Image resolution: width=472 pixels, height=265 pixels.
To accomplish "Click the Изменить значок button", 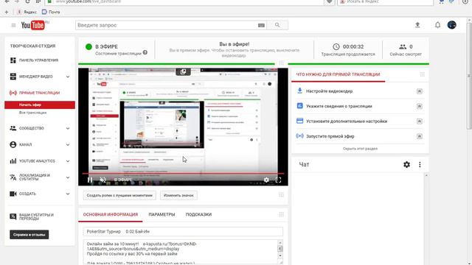I will pyautogui.click(x=178, y=195).
